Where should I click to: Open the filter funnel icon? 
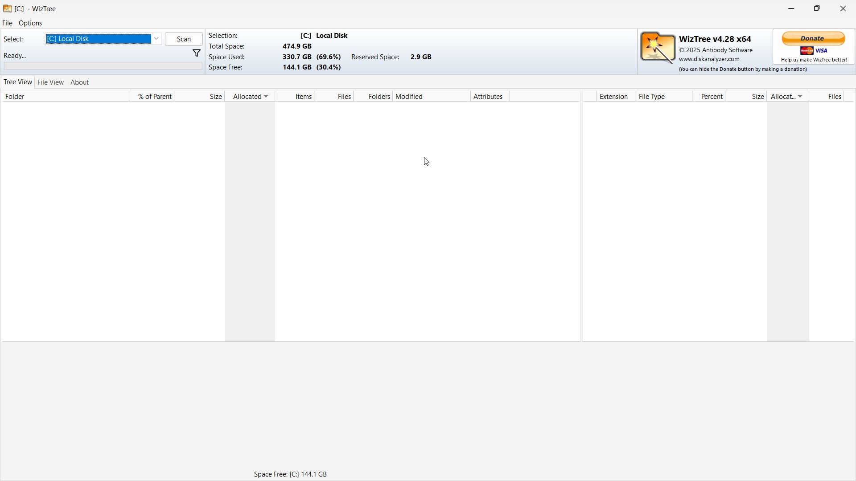(x=197, y=53)
